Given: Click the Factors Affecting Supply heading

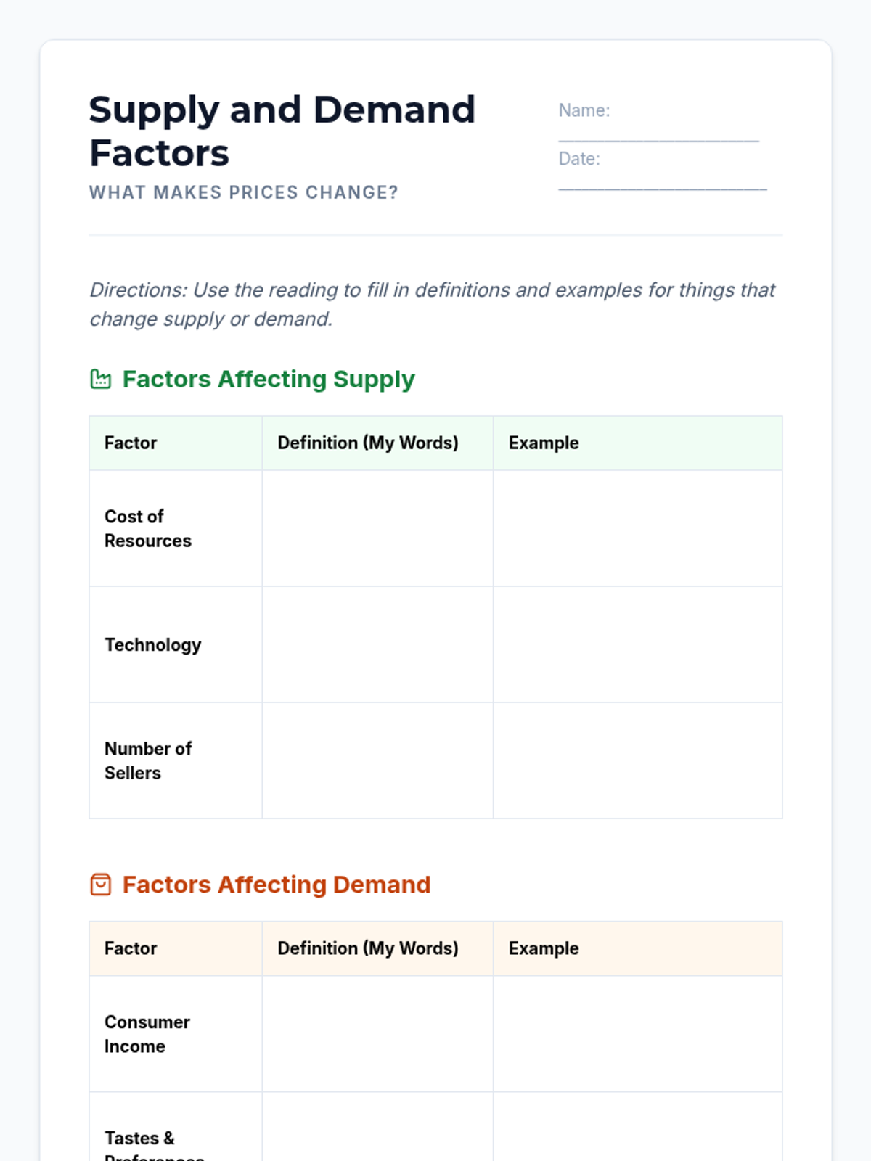Looking at the screenshot, I should 268,379.
